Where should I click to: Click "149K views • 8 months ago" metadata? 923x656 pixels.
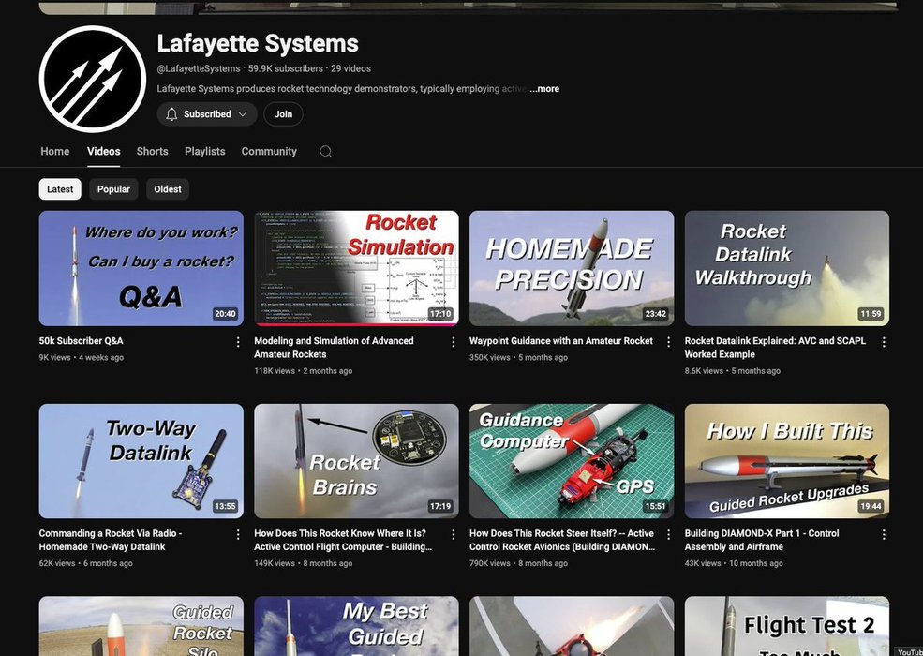point(304,563)
